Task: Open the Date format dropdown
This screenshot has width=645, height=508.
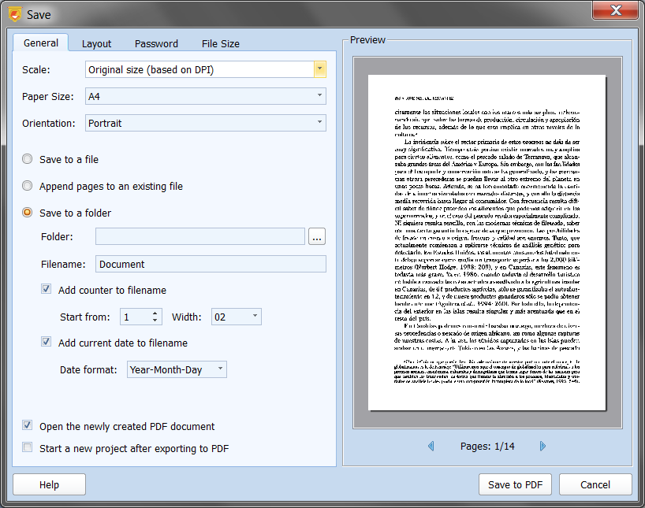Action: click(x=220, y=369)
